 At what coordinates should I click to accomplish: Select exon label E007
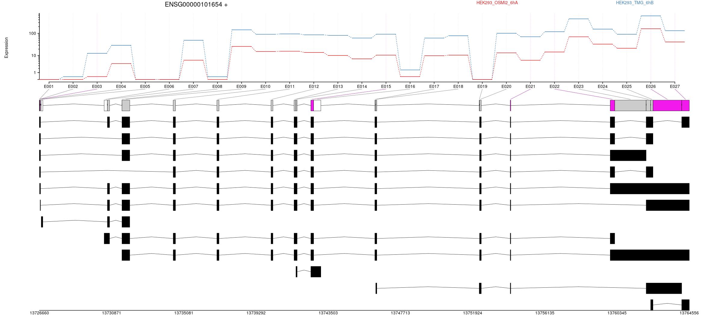click(193, 86)
